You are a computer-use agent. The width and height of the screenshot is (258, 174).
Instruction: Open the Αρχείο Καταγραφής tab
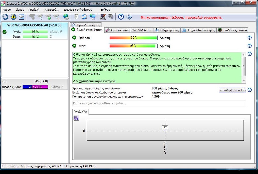coord(198,30)
